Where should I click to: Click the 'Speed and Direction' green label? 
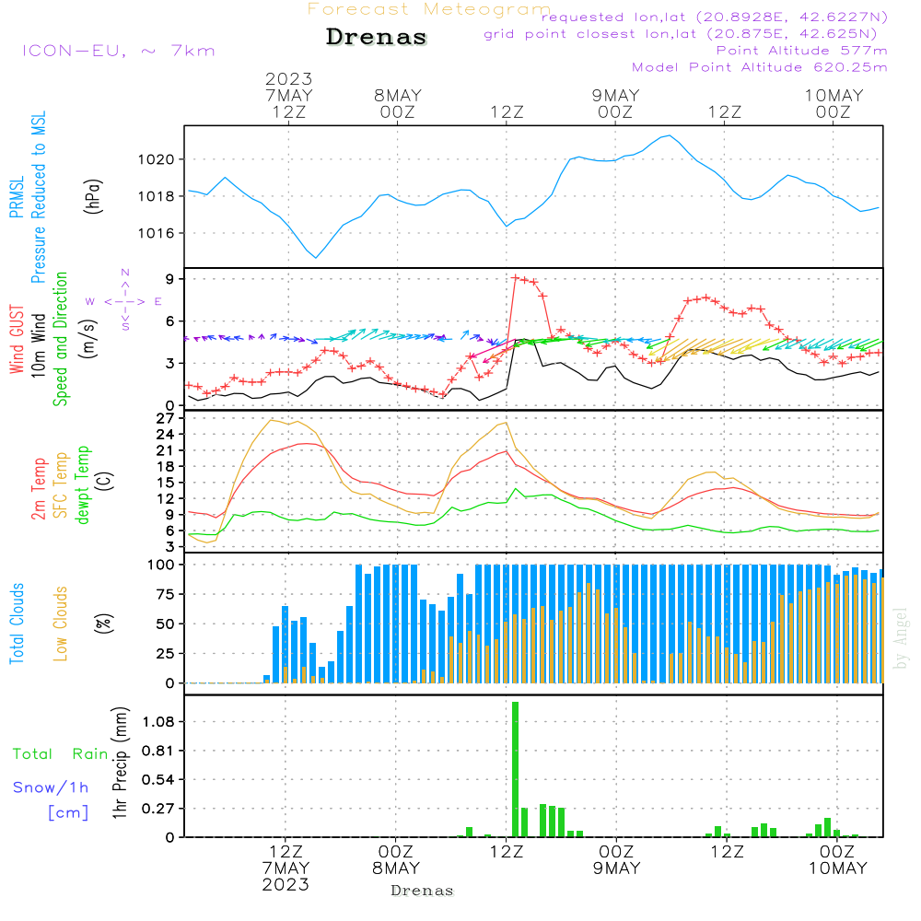60,339
